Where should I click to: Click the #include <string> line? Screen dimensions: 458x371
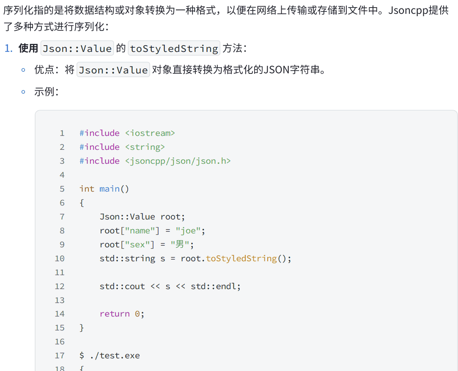[x=122, y=147]
